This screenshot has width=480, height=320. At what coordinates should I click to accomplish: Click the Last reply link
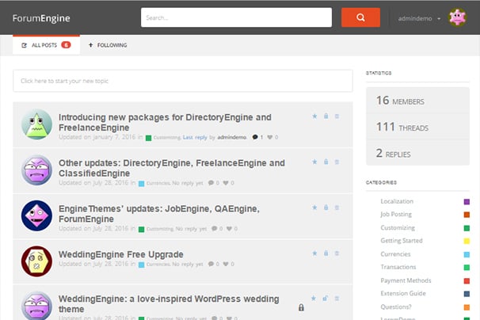pyautogui.click(x=195, y=137)
